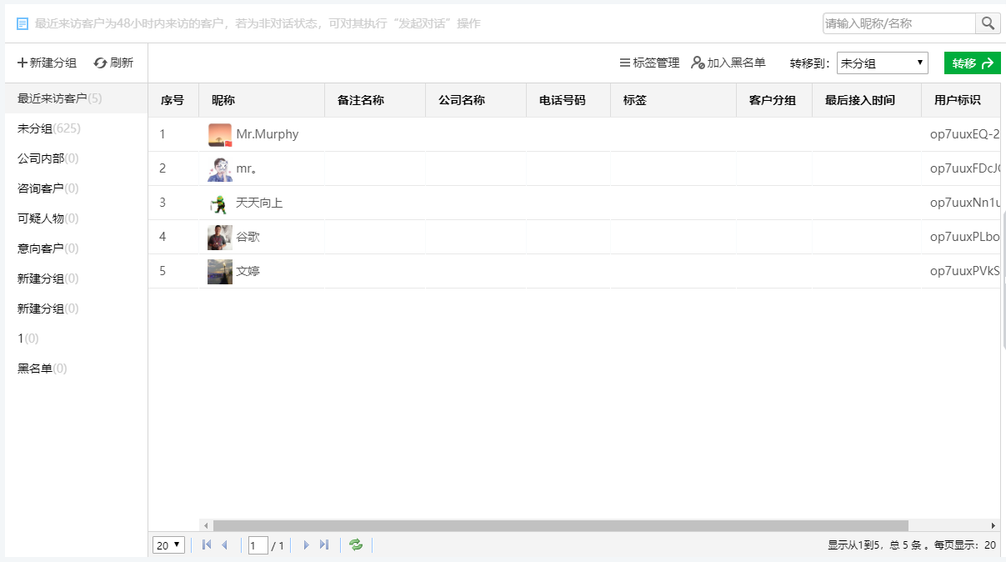1006x562 pixels.
Task: Open the page size dropdown showing 20
Action: (168, 545)
